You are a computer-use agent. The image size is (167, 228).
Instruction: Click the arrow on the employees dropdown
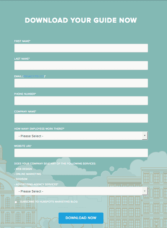[x=145, y=135]
